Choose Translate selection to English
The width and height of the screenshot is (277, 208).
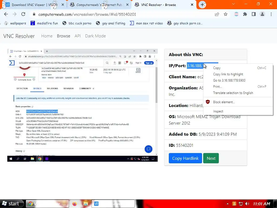(x=238, y=93)
